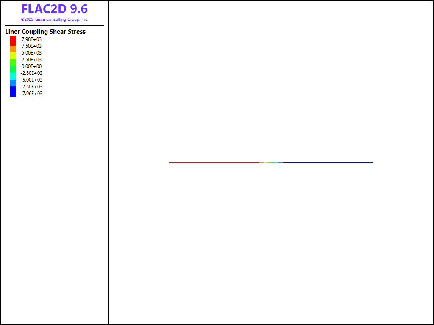Select the dark blue legend swatch

13,91
